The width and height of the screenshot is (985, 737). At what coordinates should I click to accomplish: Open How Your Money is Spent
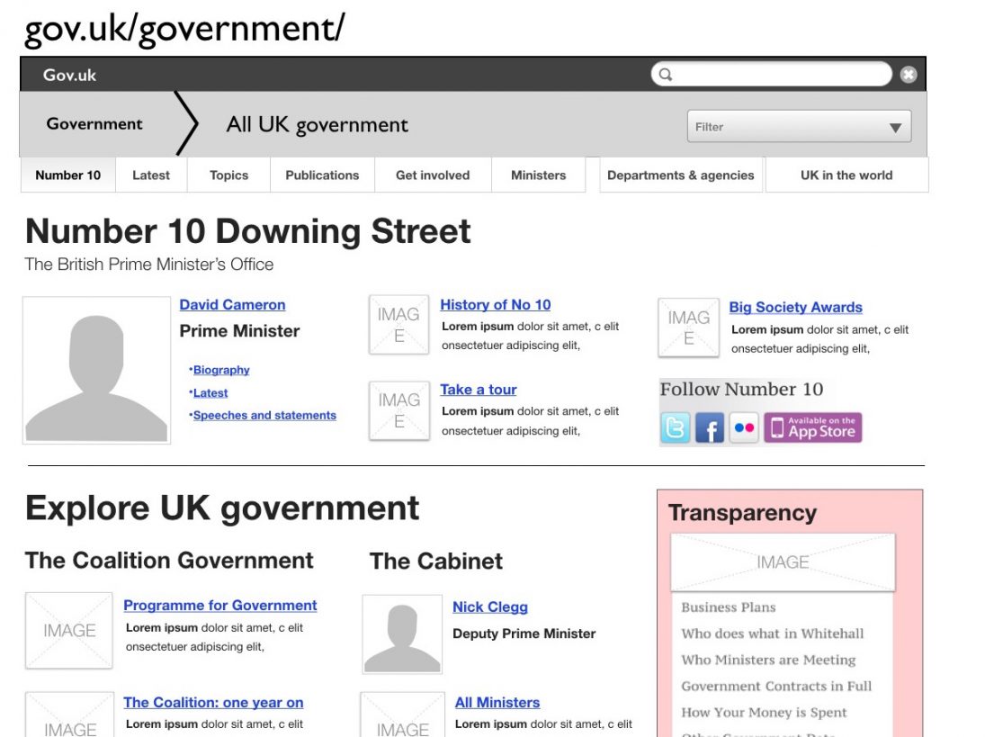click(765, 713)
